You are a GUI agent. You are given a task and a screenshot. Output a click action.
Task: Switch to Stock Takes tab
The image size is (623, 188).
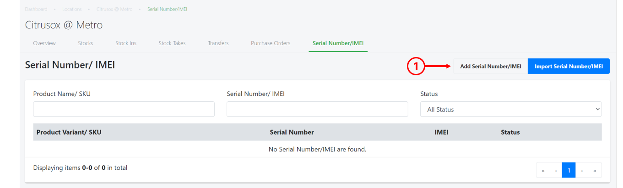coord(172,43)
